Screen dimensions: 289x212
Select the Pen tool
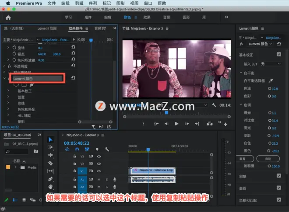point(50,179)
